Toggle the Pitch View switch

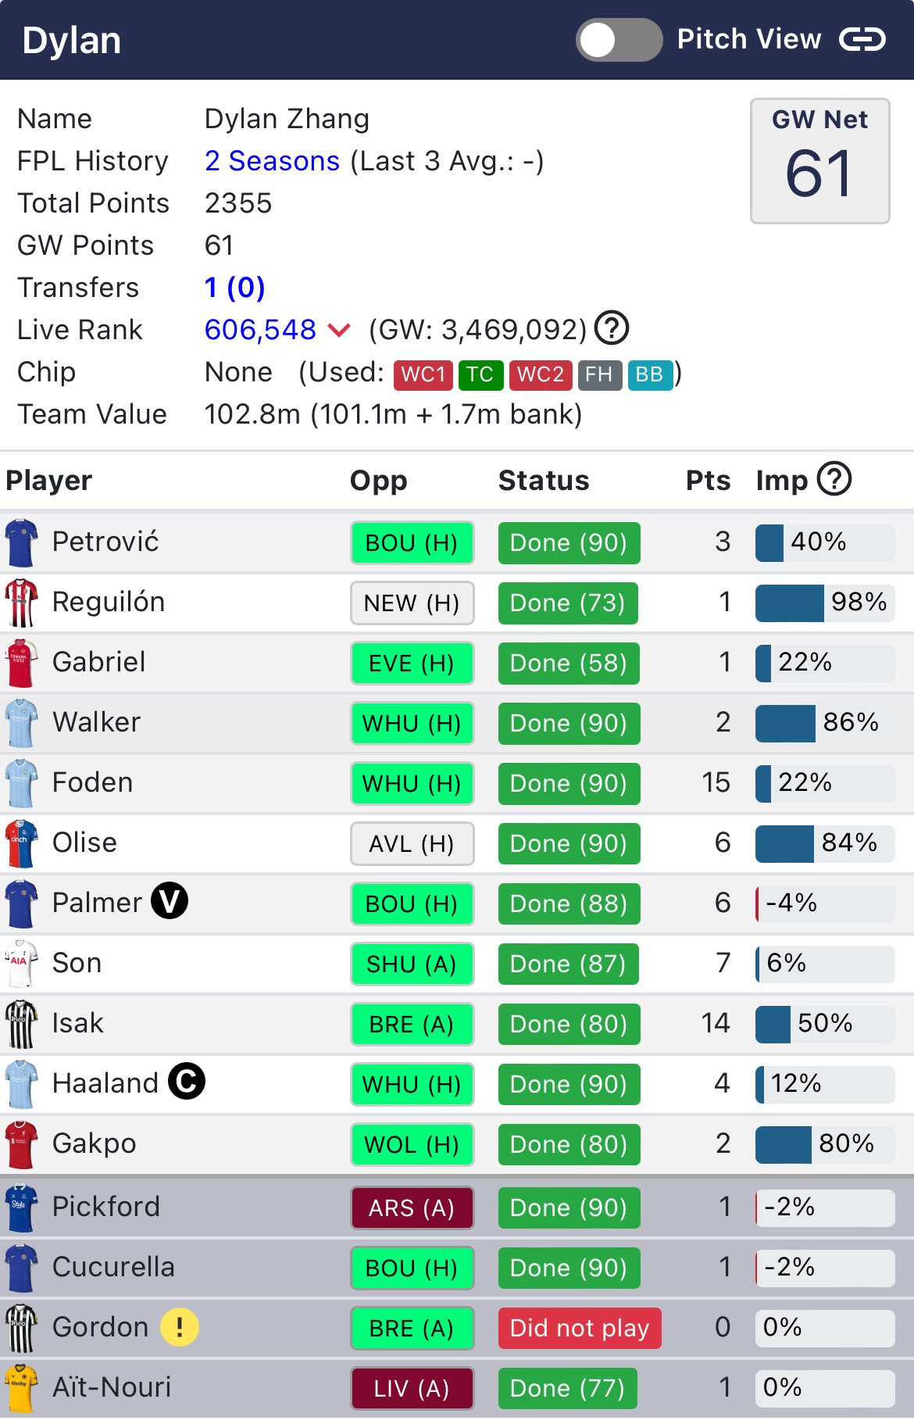pos(619,40)
